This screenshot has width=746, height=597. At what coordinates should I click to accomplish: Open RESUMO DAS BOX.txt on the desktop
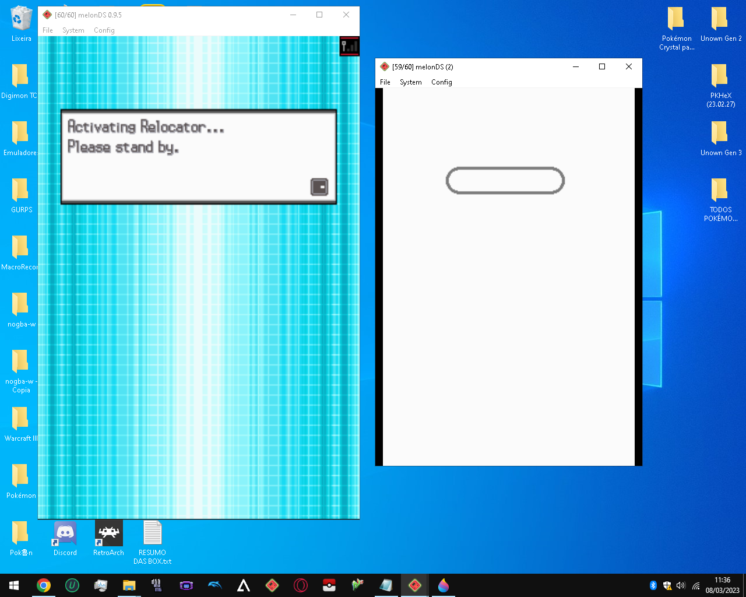pos(152,532)
